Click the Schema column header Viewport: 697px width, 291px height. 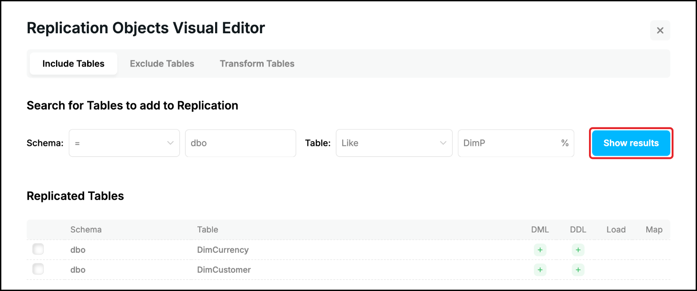[x=86, y=229]
